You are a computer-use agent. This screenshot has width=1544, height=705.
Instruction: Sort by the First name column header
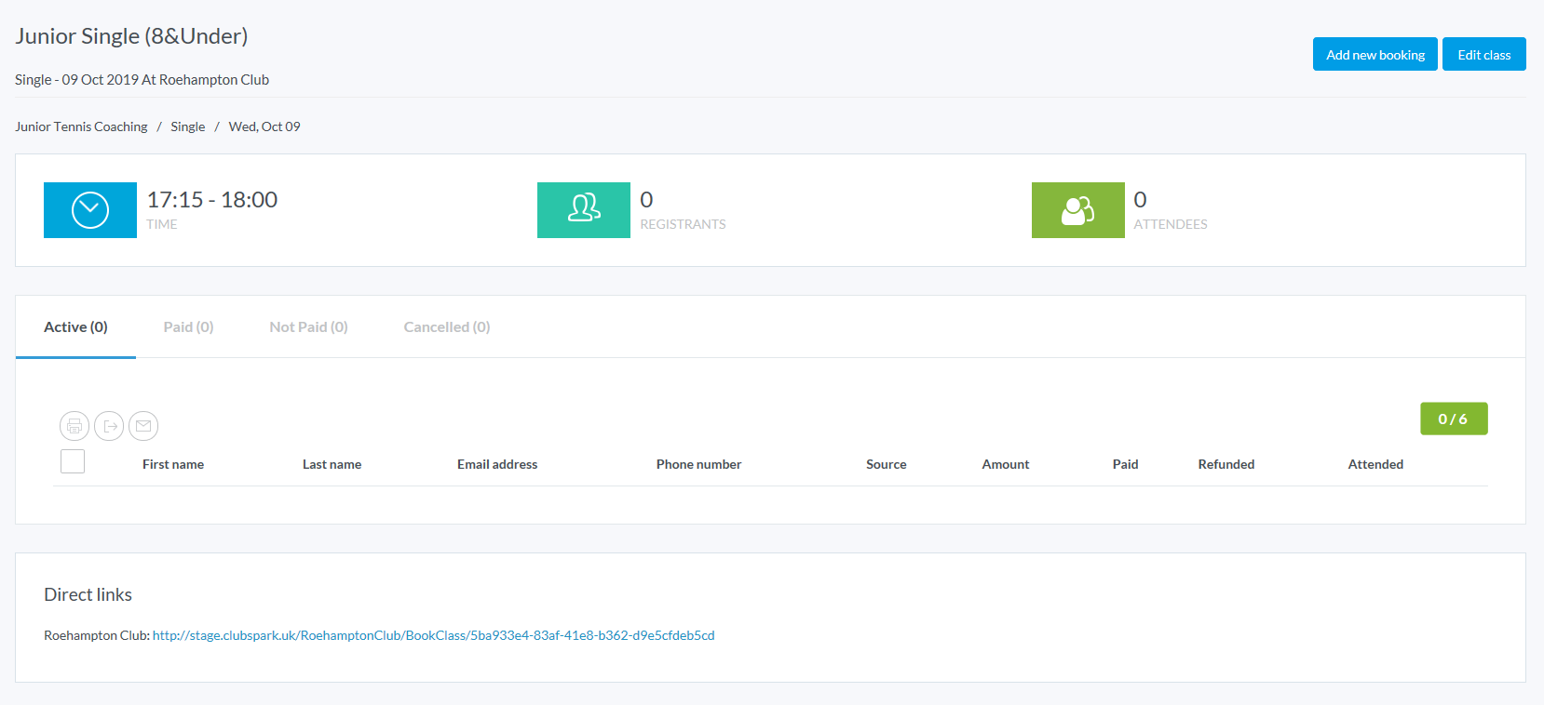pos(173,464)
